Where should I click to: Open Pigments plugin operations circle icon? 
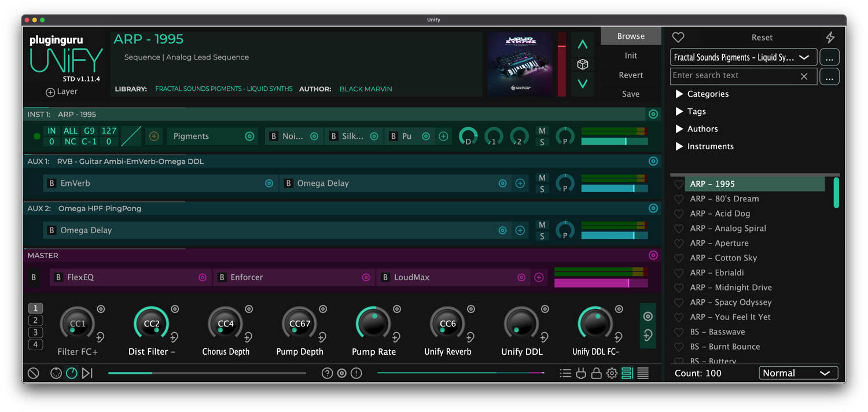point(249,137)
